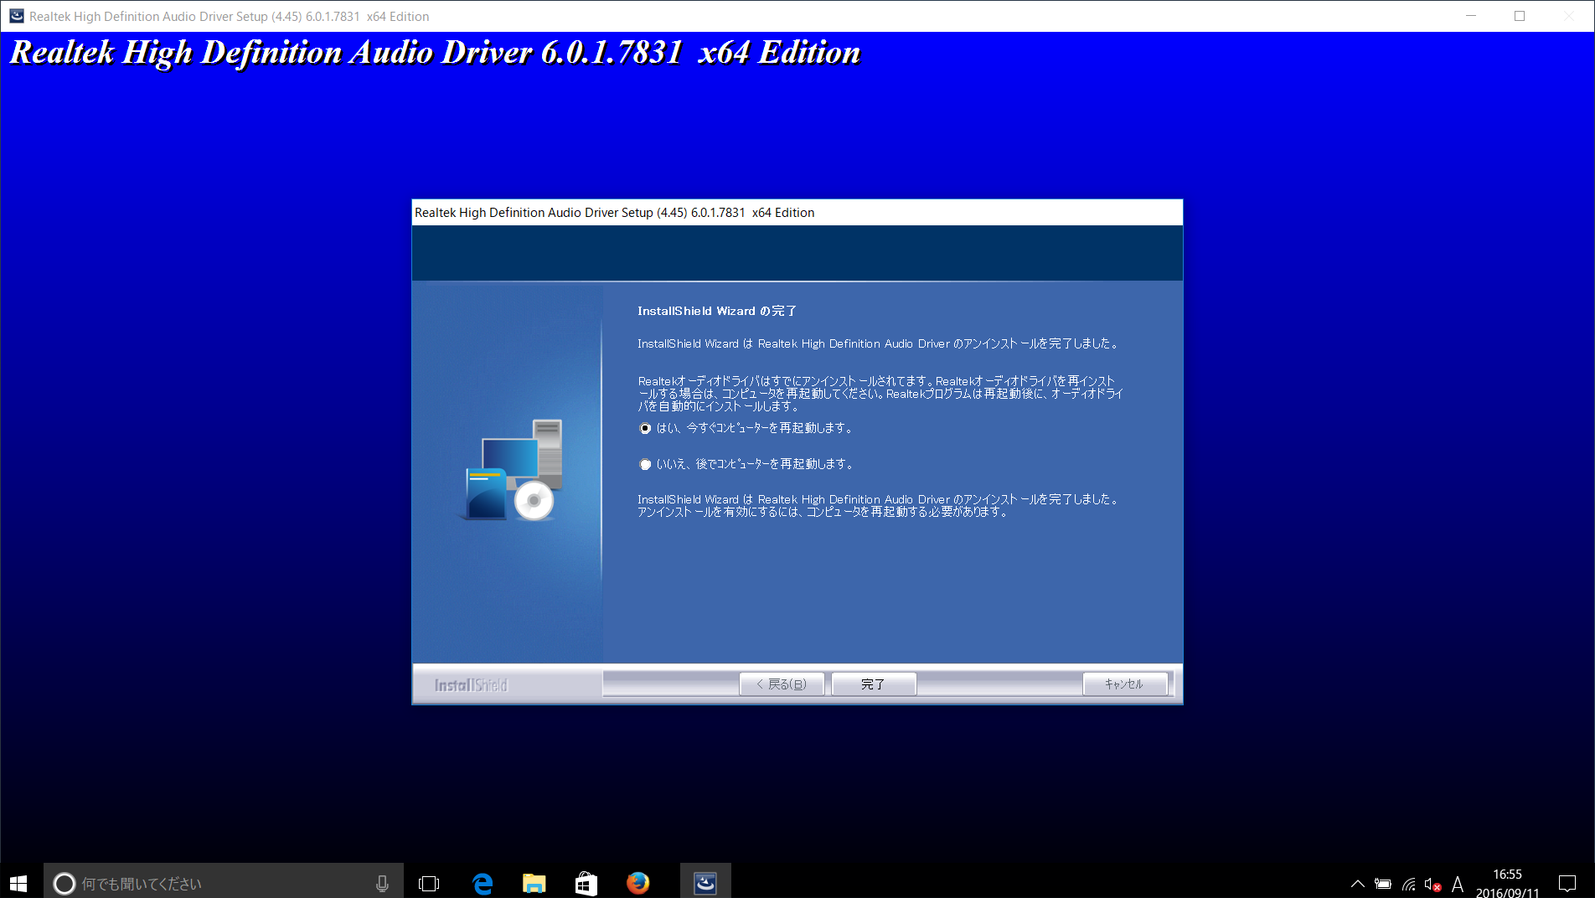Select 'いいえ、後でコンピューターを再起動します' radio option
This screenshot has width=1595, height=898.
pyautogui.click(x=645, y=464)
